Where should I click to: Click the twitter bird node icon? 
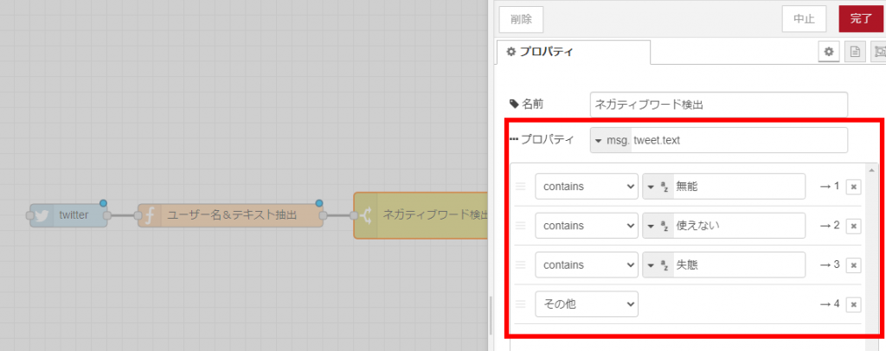point(42,215)
